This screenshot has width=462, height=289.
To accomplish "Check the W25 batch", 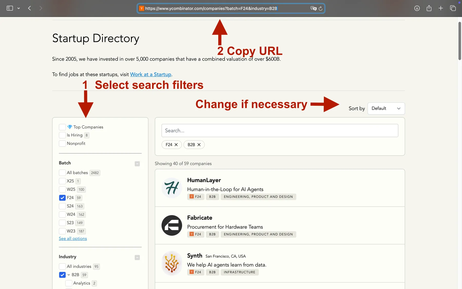I will 62,189.
